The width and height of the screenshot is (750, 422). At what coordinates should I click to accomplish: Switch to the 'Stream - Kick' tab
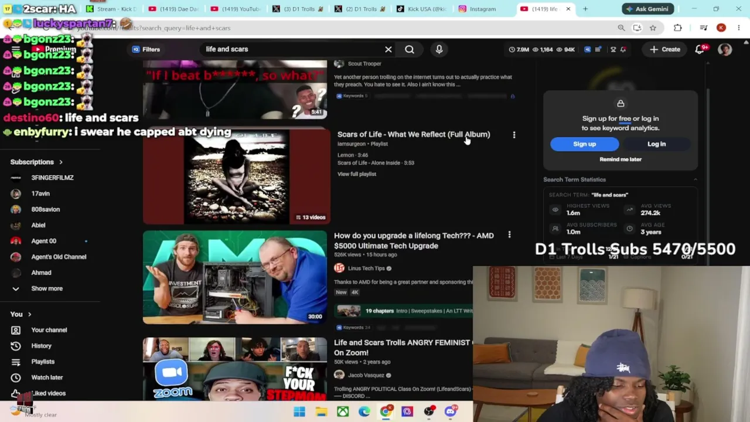pos(111,9)
